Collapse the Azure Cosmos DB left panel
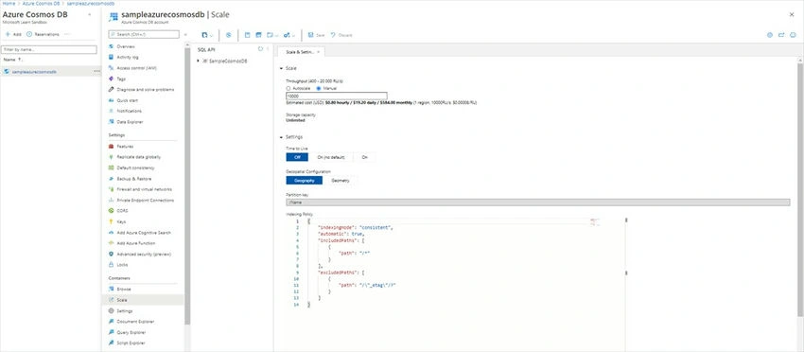804x352 pixels. (90, 14)
